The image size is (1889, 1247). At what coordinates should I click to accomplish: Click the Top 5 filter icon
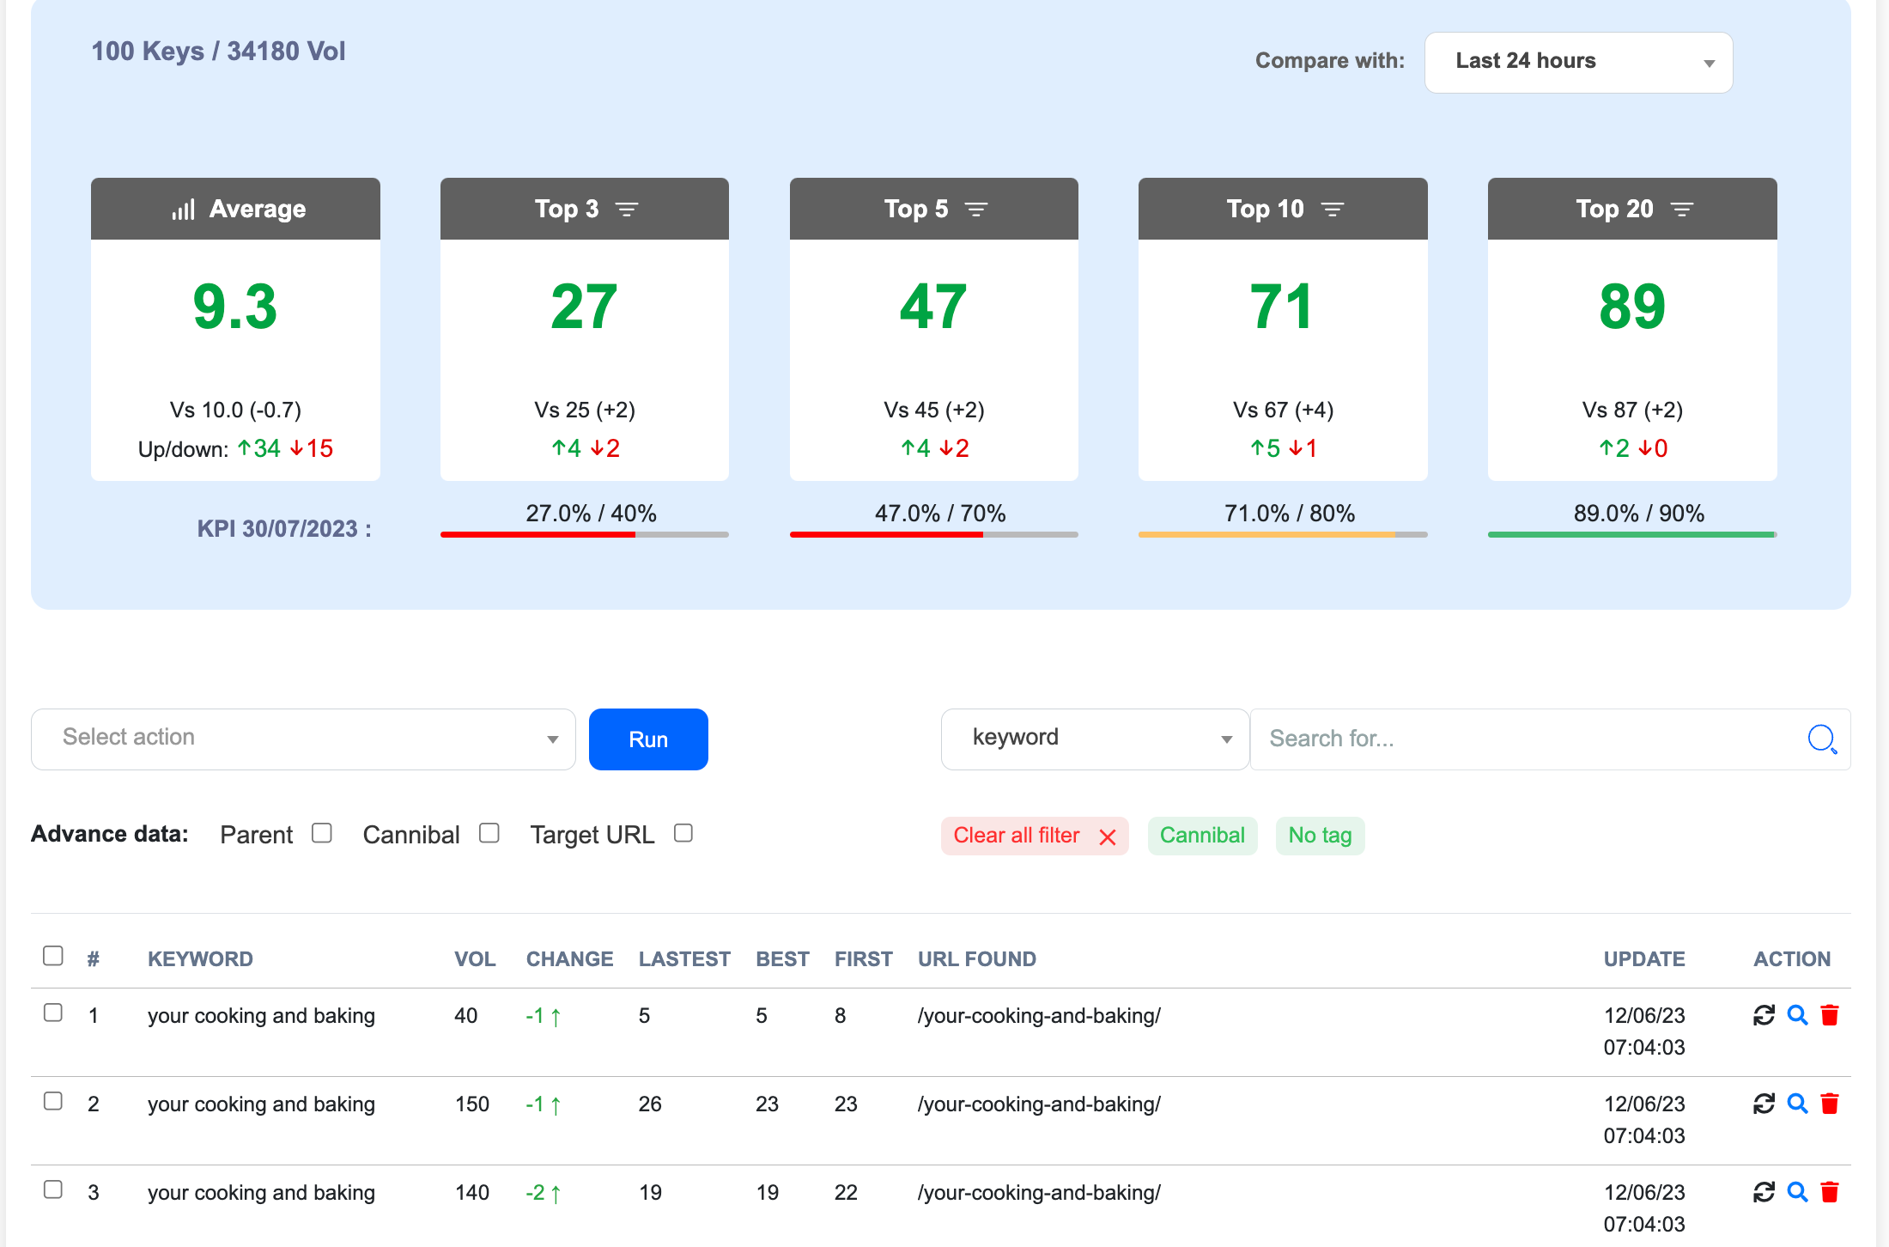[976, 210]
